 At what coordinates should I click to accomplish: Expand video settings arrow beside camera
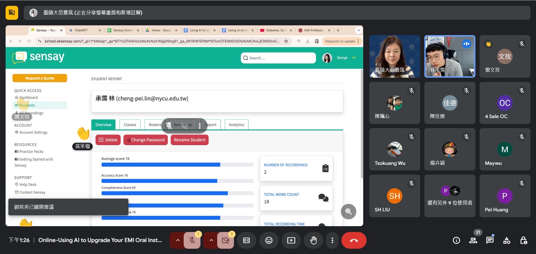click(211, 240)
